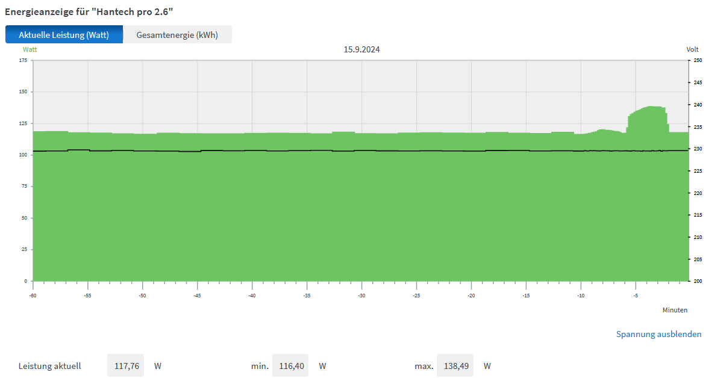Viewport: 706px width, 378px height.
Task: Select the minimum power field 116,40
Action: [290, 366]
